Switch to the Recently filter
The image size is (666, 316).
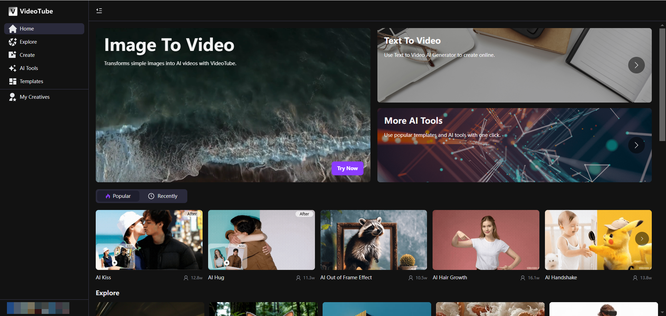click(163, 196)
